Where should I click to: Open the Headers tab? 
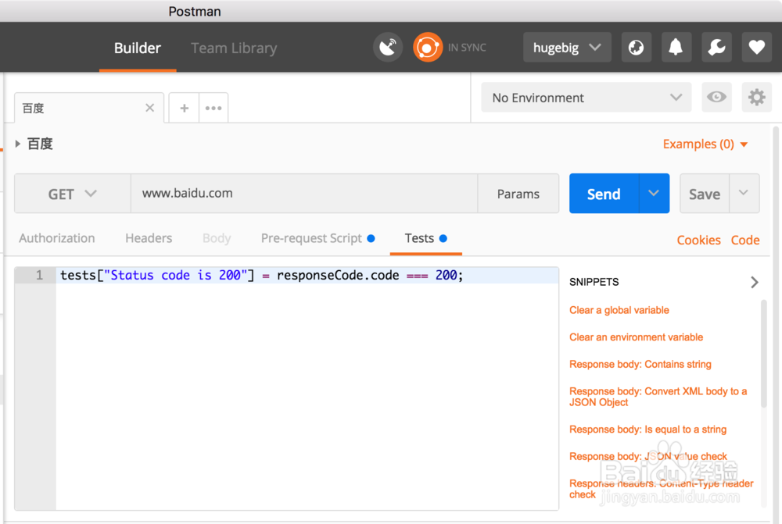[149, 239]
